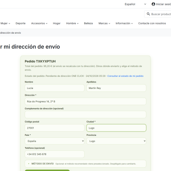Click the Dirección field

point(85,101)
